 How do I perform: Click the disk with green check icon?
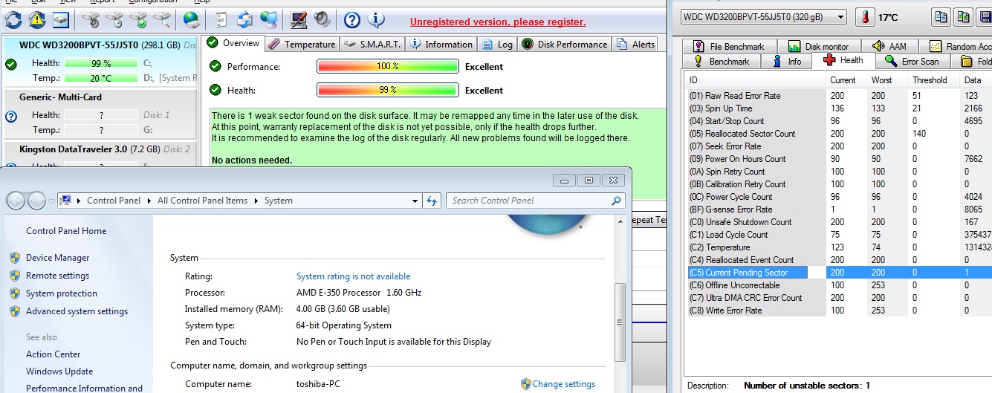[138, 19]
